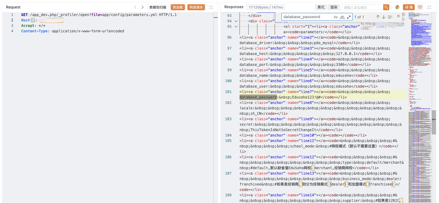Toggle Match Case (Aa) in find widget

coord(336,17)
